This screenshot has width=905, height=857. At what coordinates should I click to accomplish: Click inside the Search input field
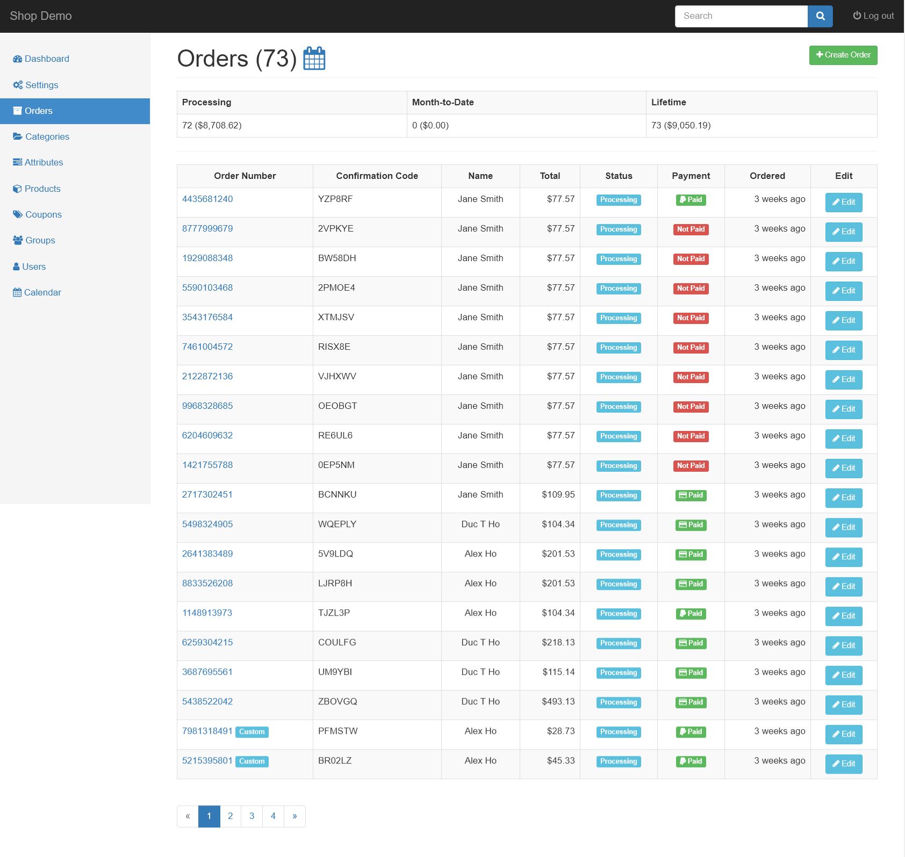point(741,16)
